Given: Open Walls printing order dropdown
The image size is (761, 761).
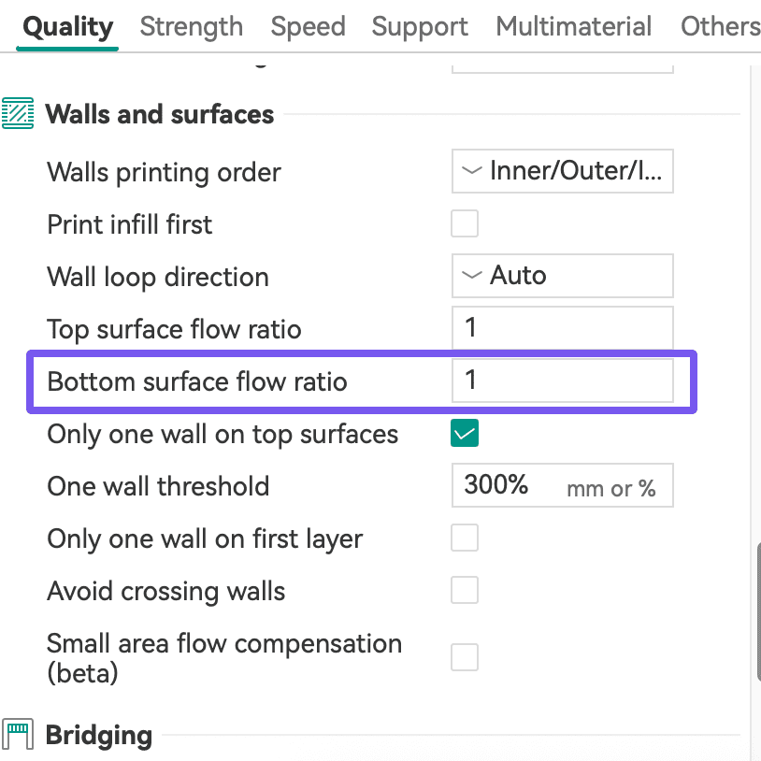Looking at the screenshot, I should (562, 172).
